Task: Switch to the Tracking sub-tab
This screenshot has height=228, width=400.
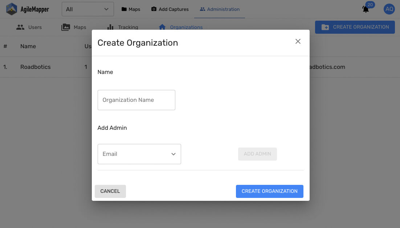Action: (123, 27)
